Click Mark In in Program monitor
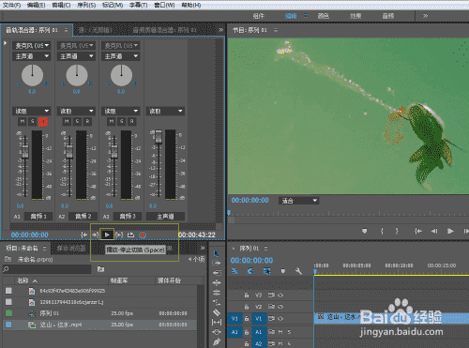 click(382, 231)
